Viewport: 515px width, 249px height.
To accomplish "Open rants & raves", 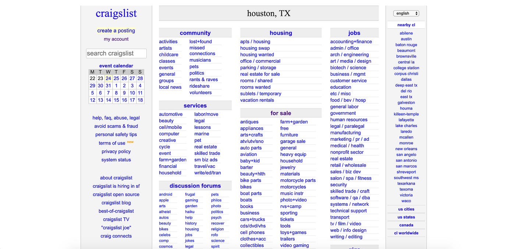I will [x=204, y=79].
